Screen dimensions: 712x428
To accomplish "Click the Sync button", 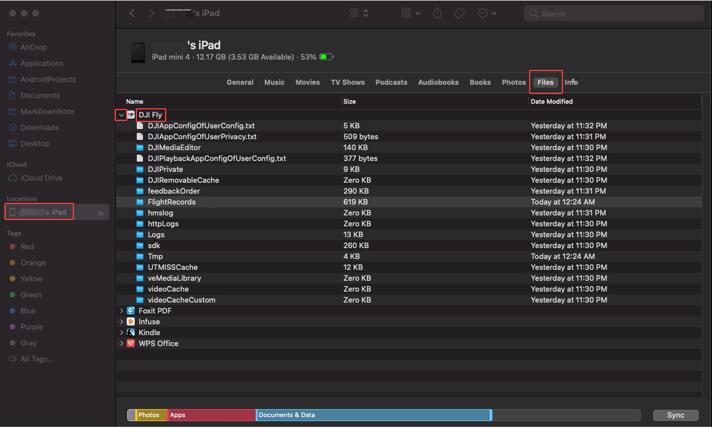I will (675, 415).
